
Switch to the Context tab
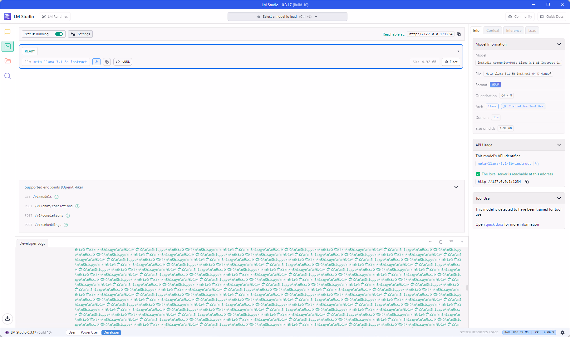493,31
